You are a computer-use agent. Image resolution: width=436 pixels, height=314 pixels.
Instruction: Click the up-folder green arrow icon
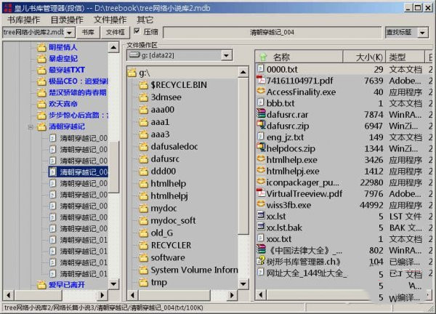[263, 57]
